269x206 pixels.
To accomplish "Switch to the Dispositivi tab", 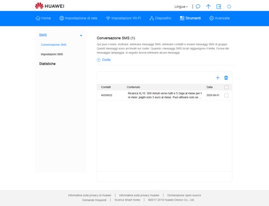I will (x=160, y=18).
